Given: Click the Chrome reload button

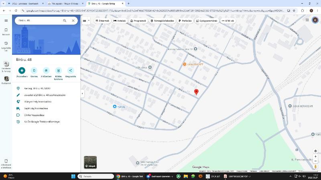Looking at the screenshot, I should point(16,11).
